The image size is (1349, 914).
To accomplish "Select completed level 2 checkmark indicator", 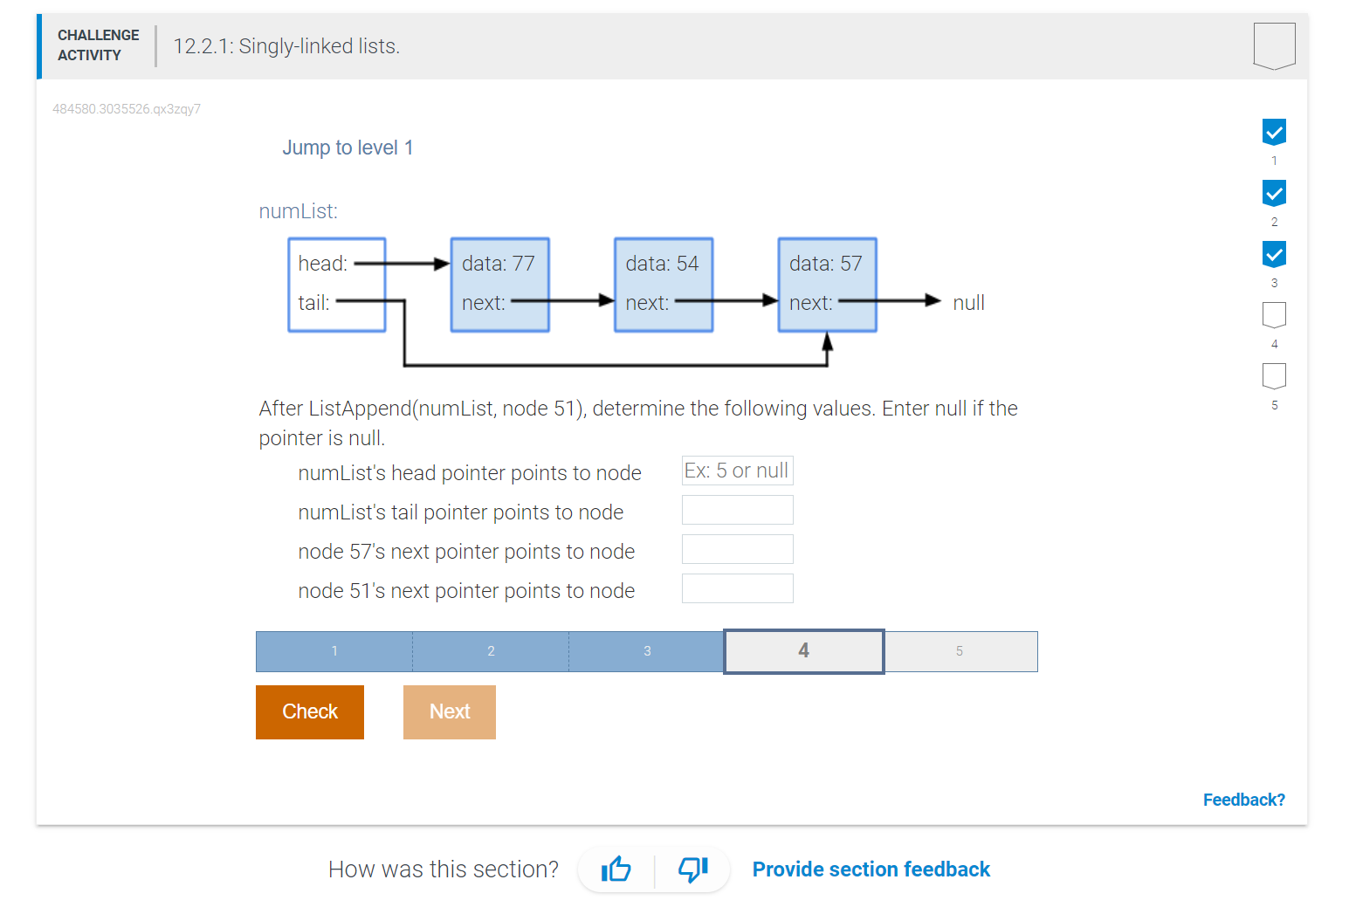I will [1274, 193].
